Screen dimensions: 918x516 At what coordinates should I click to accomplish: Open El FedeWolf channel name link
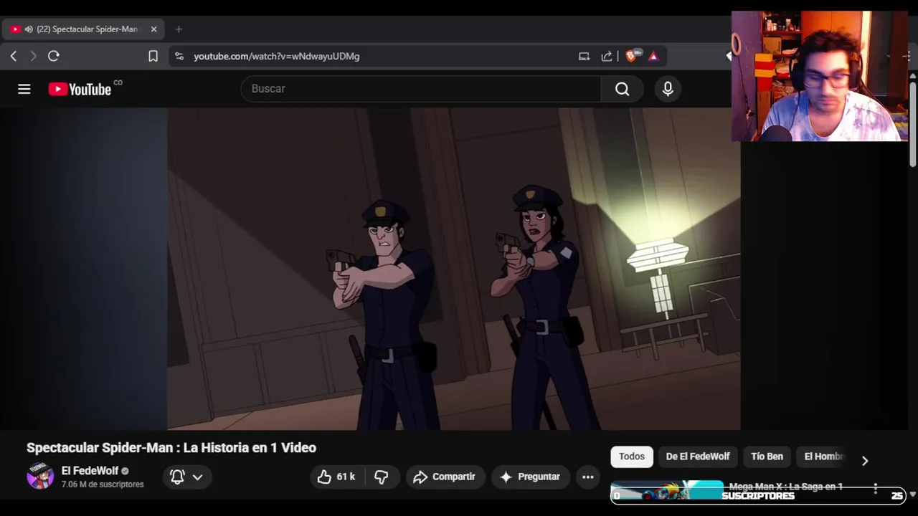(x=90, y=471)
